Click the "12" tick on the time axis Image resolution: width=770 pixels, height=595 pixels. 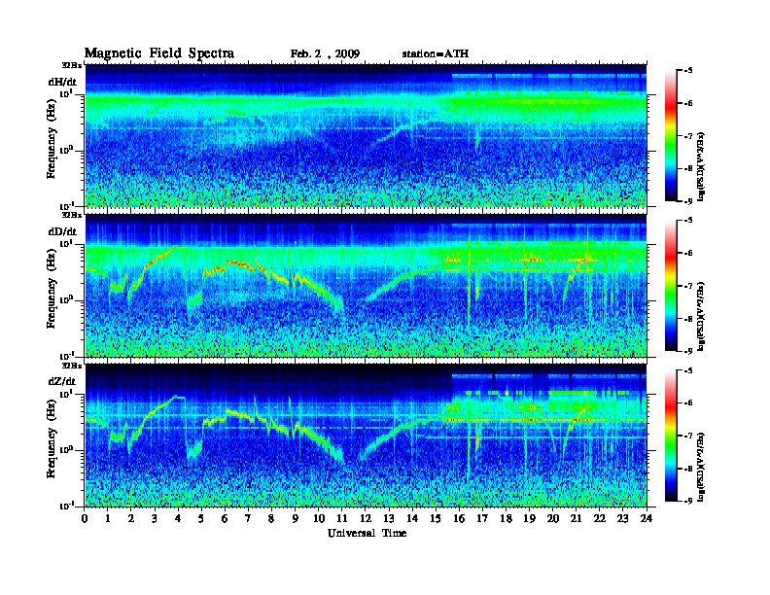[x=366, y=518]
